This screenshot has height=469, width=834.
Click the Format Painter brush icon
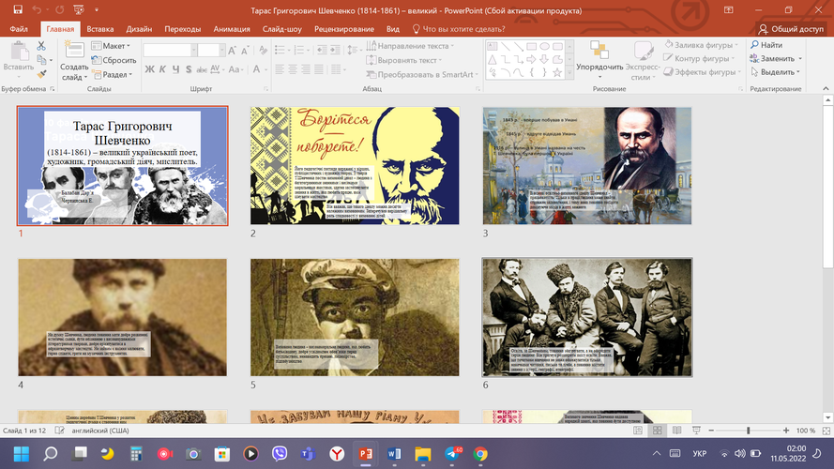(x=41, y=74)
